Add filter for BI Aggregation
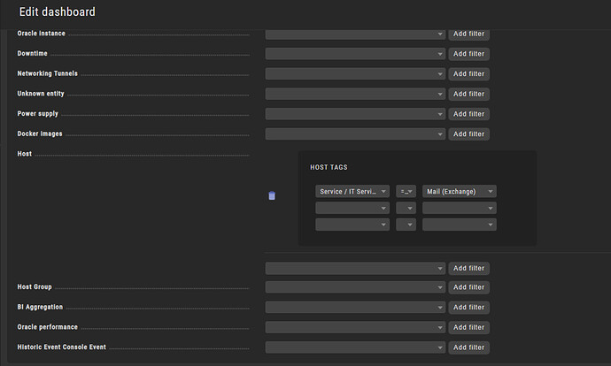611x366 pixels. (x=468, y=308)
